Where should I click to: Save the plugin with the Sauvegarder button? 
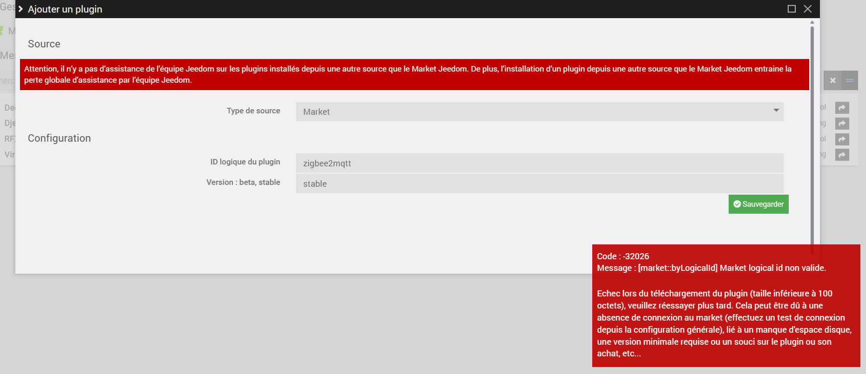(x=758, y=204)
